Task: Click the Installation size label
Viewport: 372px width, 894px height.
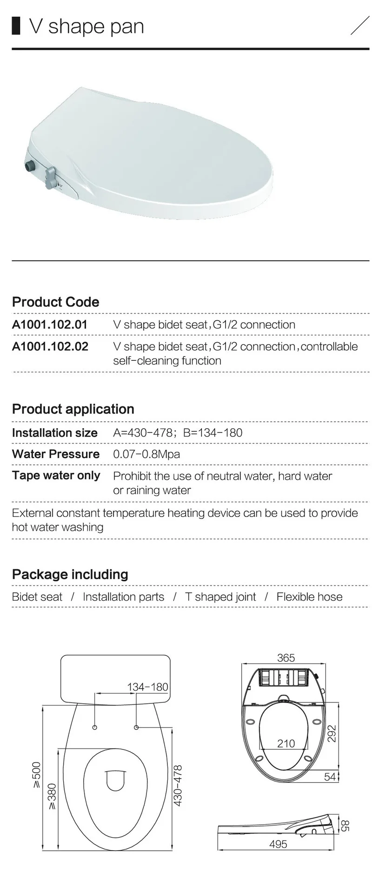Action: click(55, 433)
